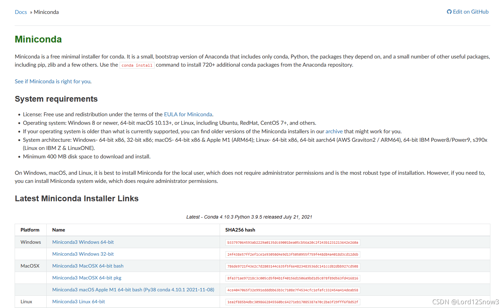Click the conda install code snippet

click(137, 65)
